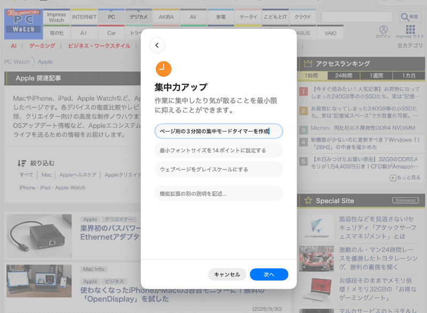Open the INTERNET nav tab
Screen dimensions: 427x313
point(84,17)
